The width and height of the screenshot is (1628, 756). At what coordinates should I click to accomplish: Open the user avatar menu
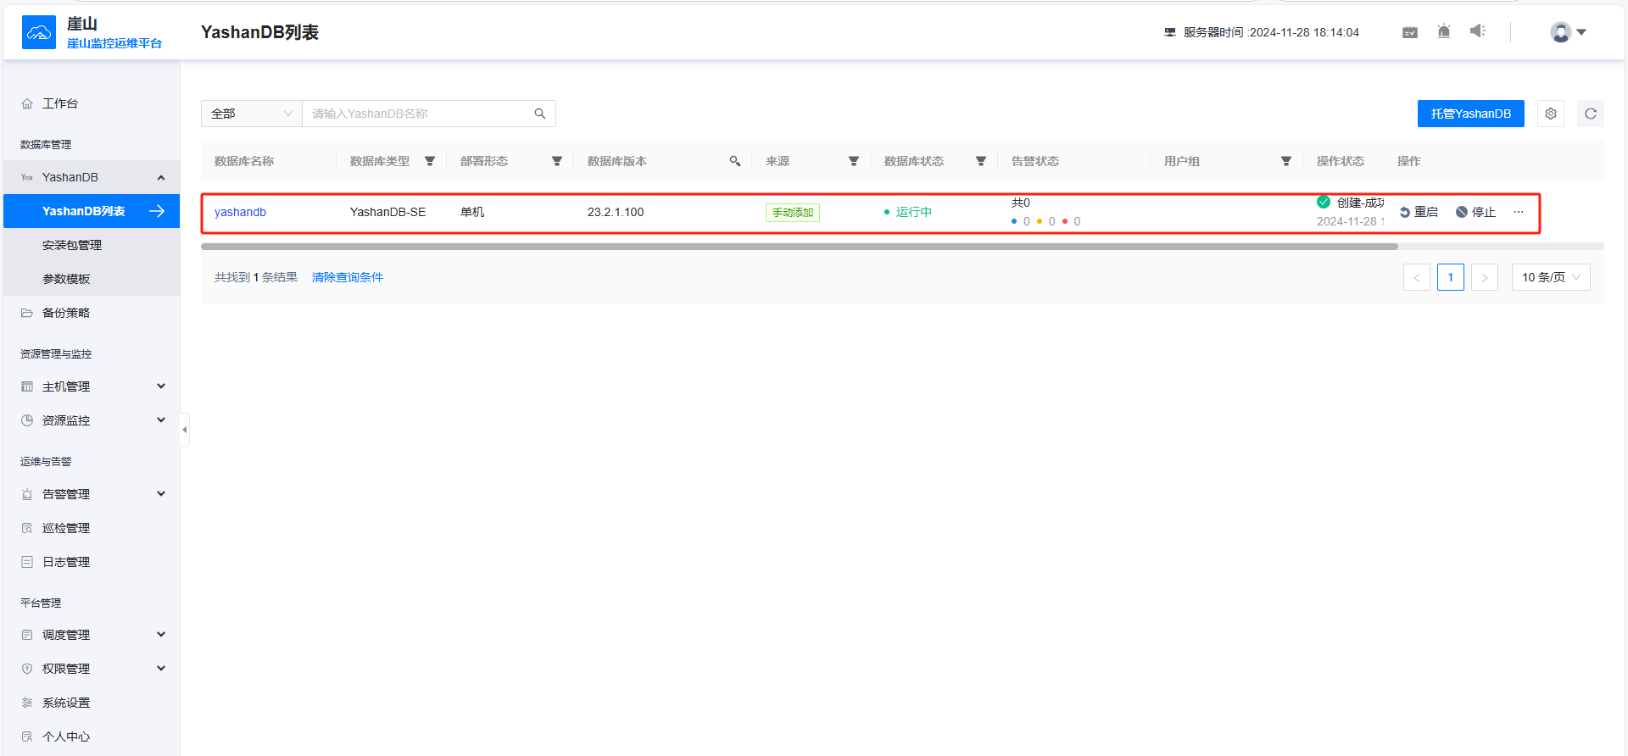[x=1569, y=32]
